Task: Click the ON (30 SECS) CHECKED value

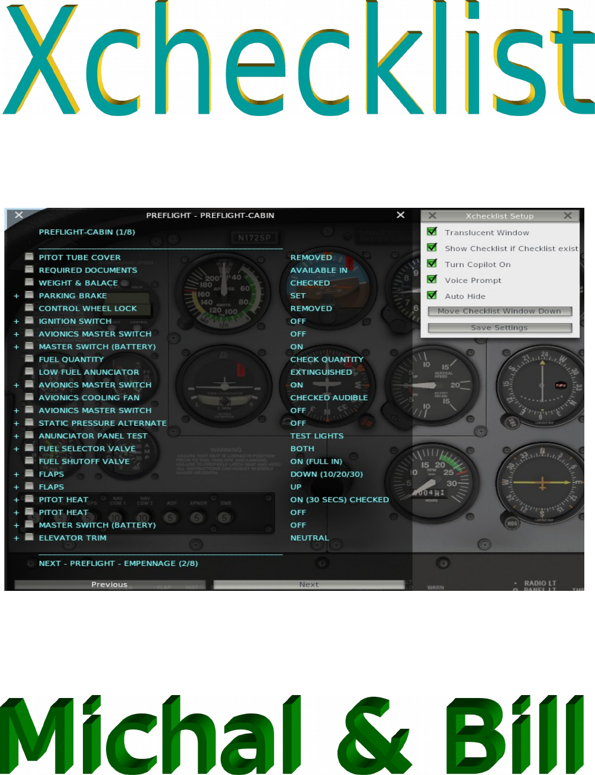Action: coord(340,500)
